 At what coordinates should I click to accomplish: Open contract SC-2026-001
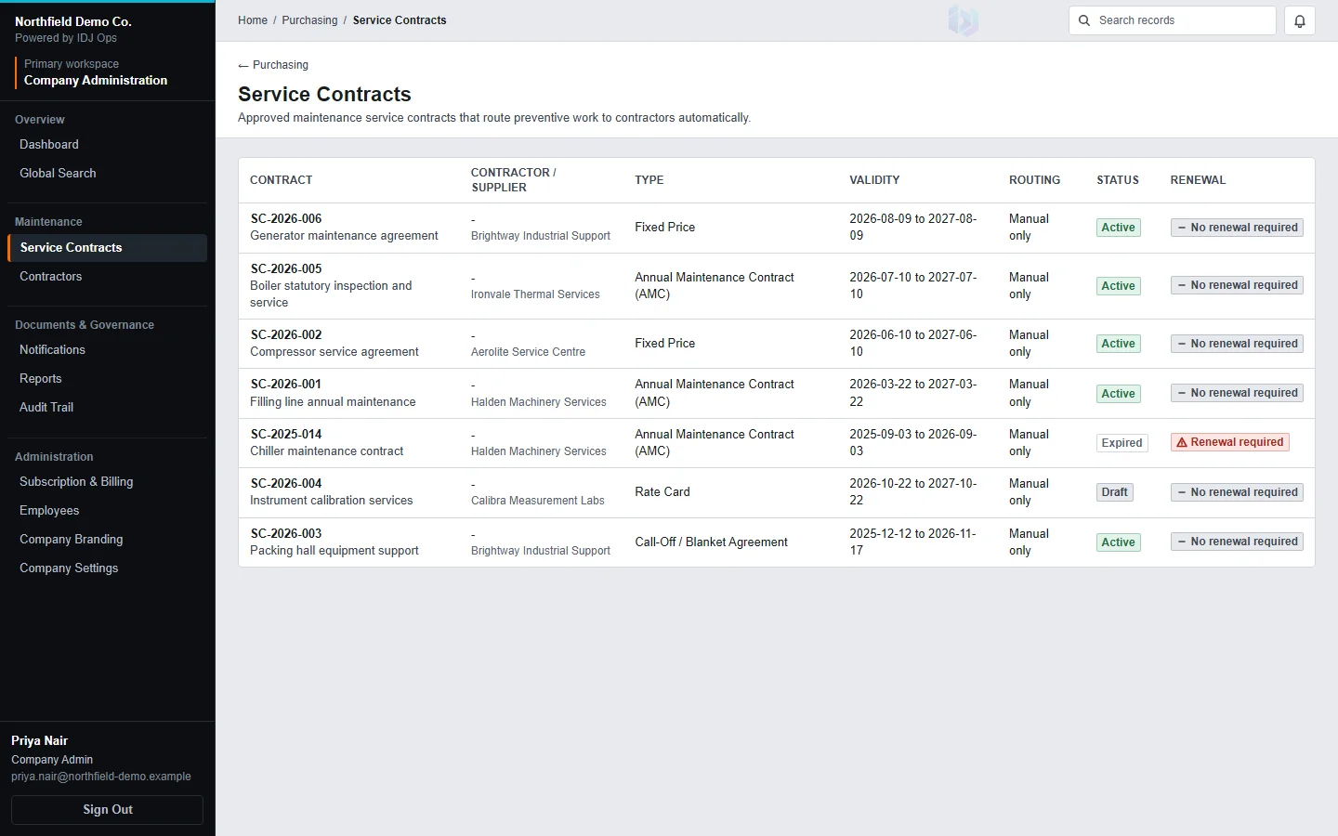[286, 385]
